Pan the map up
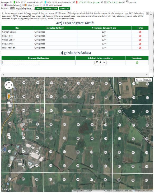 click(x=9, y=83)
